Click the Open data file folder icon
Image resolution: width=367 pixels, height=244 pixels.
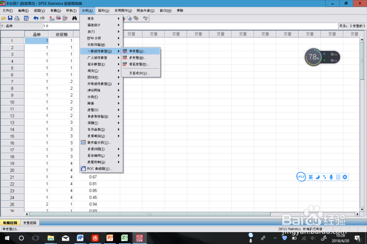(x=4, y=18)
